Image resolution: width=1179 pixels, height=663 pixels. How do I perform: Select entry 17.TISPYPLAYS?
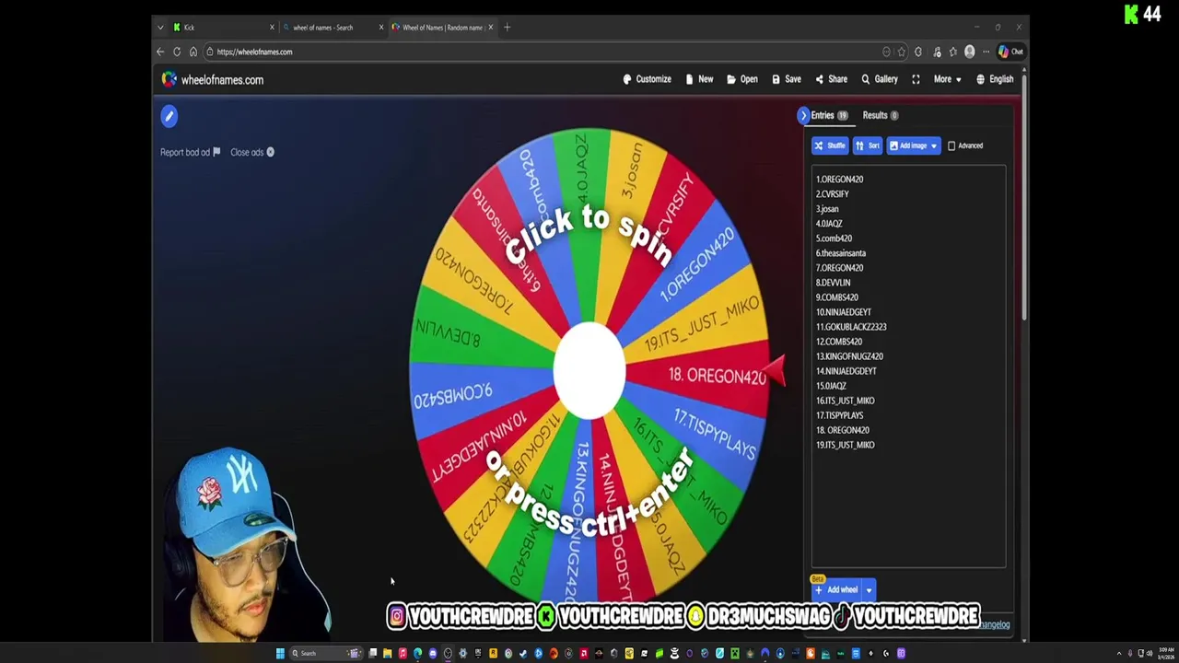[x=839, y=415]
